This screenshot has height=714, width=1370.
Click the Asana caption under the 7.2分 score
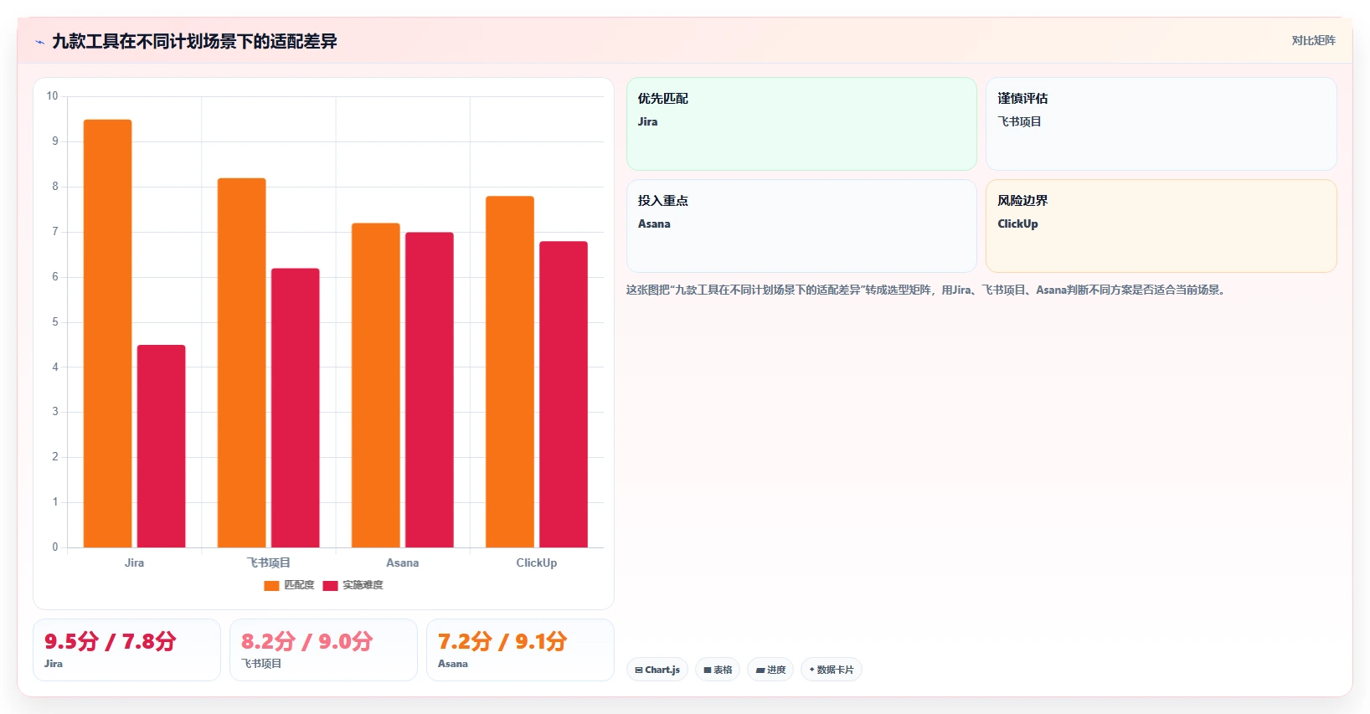pyautogui.click(x=453, y=664)
